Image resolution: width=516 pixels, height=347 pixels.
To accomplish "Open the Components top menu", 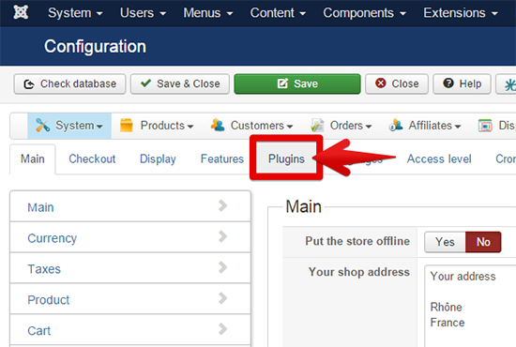I will click(x=364, y=13).
